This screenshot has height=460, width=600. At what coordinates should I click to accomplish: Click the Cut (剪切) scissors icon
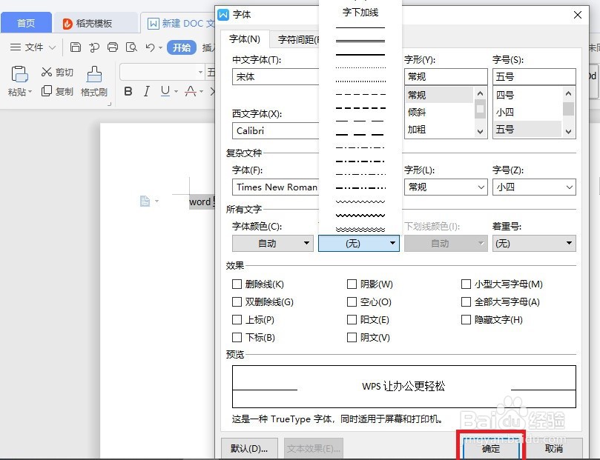click(x=47, y=72)
